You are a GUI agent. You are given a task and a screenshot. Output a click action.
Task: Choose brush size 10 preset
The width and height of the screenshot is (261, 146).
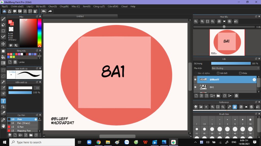click(250, 121)
